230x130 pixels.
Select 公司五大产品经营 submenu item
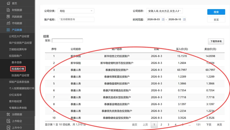coord(19,36)
